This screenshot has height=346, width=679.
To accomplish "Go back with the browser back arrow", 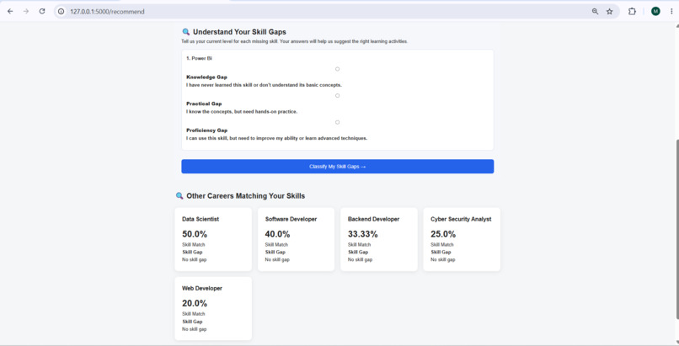I will click(x=10, y=11).
